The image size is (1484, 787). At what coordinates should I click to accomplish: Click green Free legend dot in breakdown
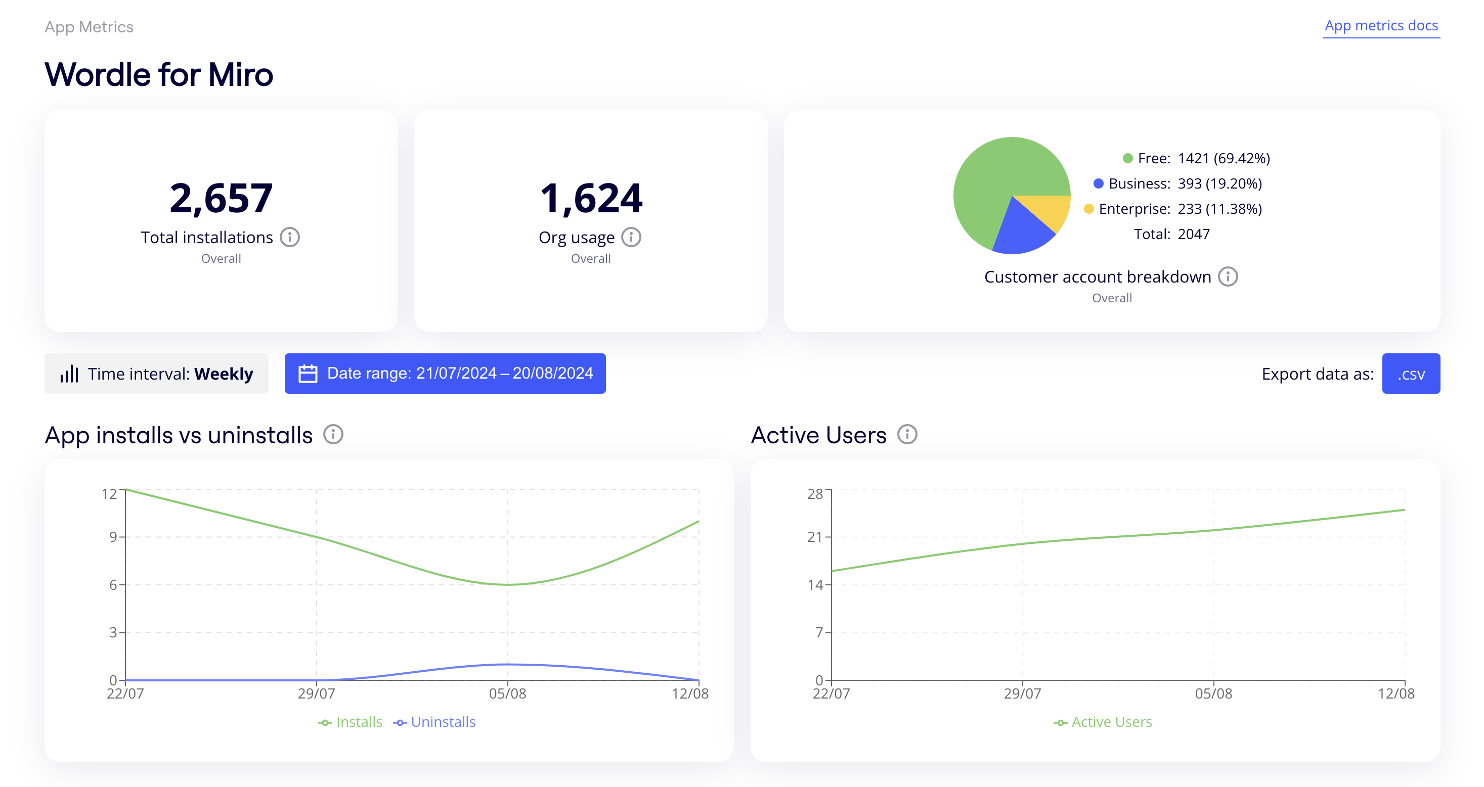1127,158
